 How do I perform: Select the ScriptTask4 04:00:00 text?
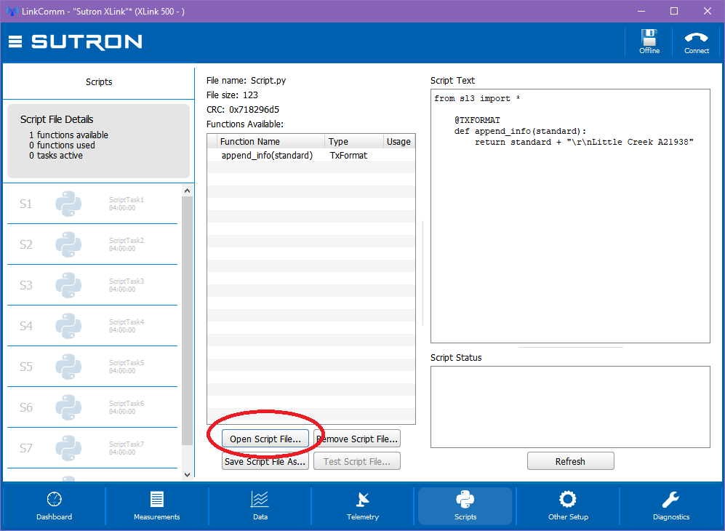click(127, 326)
